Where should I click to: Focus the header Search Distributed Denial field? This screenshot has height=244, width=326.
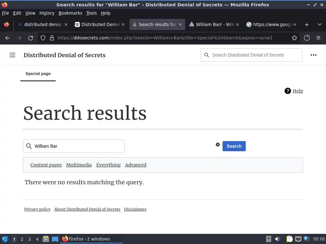coord(252,55)
